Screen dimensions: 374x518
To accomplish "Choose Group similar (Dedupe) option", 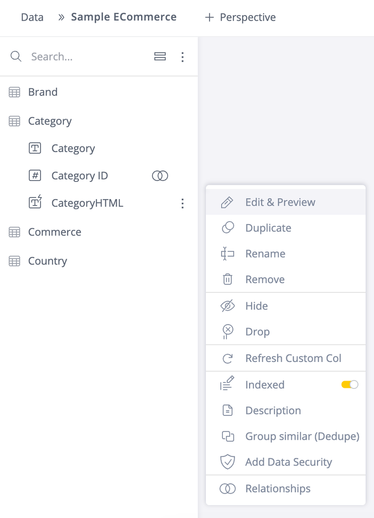I will (x=302, y=437).
